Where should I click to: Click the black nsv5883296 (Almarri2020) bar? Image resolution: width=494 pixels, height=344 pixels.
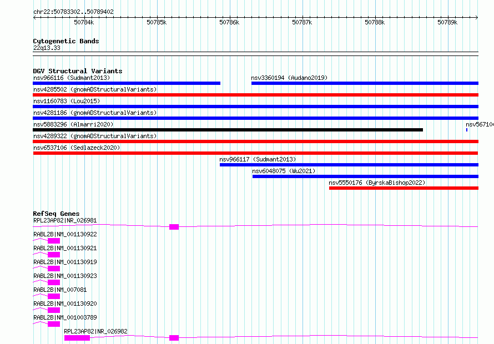tap(228, 130)
